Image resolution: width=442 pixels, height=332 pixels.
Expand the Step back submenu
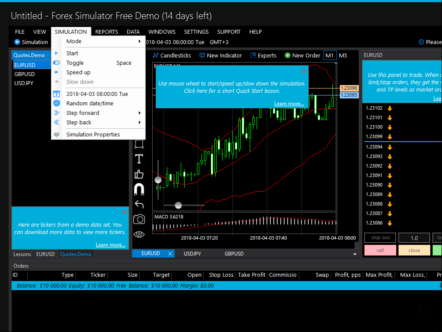pyautogui.click(x=98, y=122)
